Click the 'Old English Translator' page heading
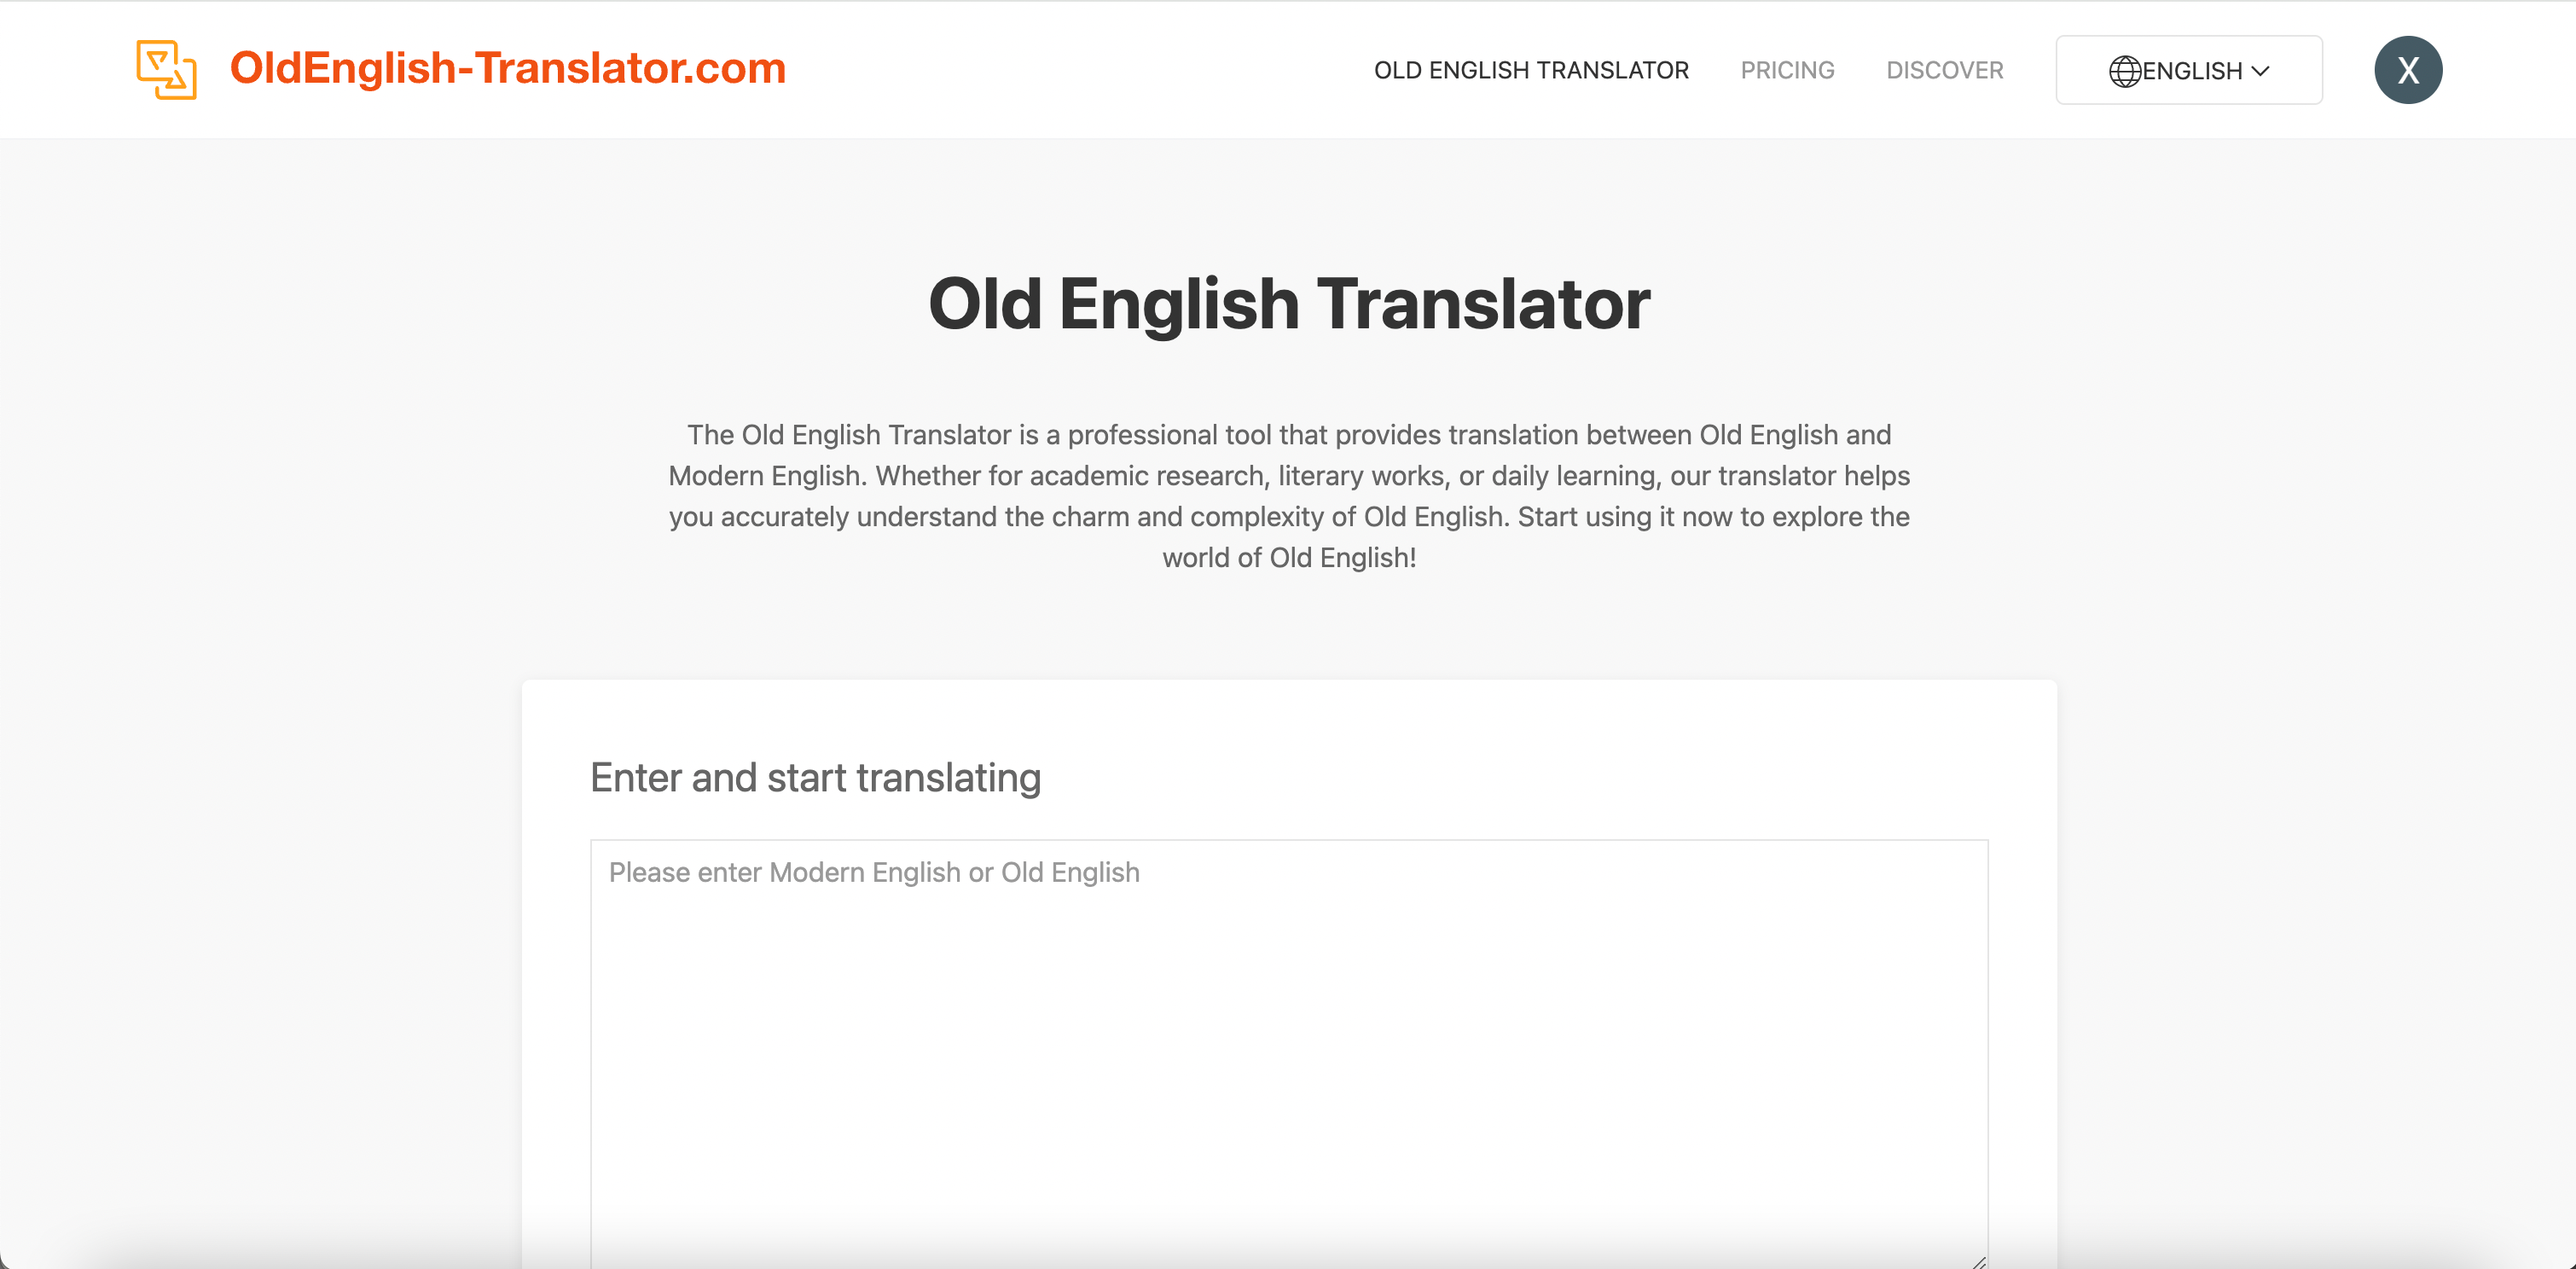Image resolution: width=2576 pixels, height=1269 pixels. pyautogui.click(x=1288, y=304)
